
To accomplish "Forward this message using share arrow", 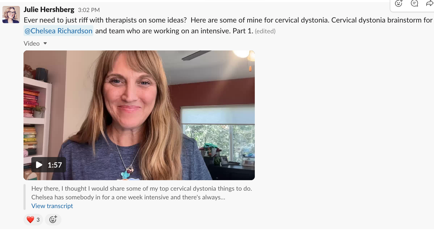I will point(430,3).
